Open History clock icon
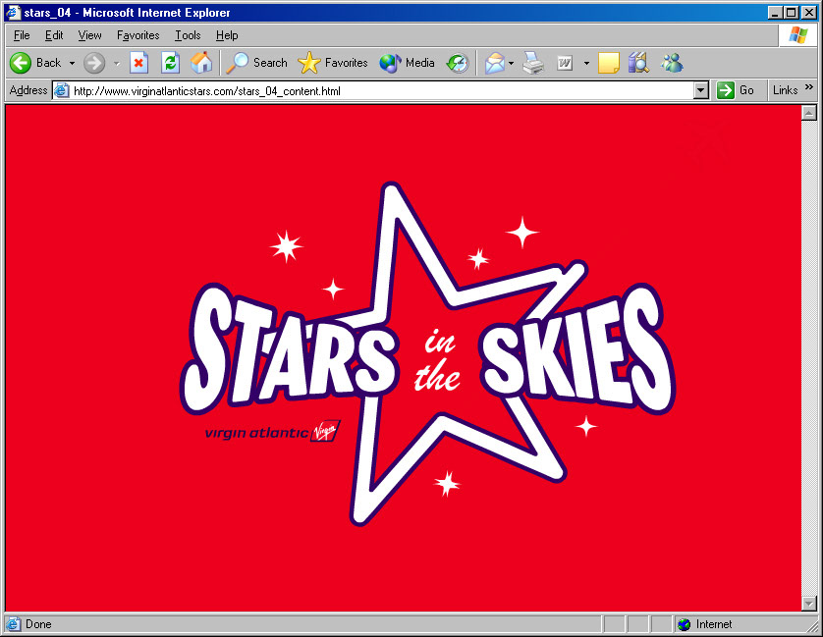The image size is (823, 637). click(457, 63)
